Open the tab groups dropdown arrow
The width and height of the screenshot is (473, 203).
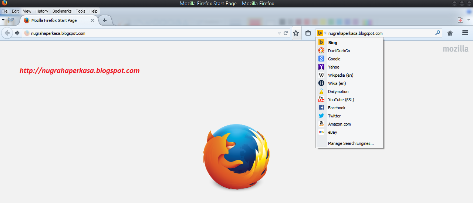click(3, 20)
